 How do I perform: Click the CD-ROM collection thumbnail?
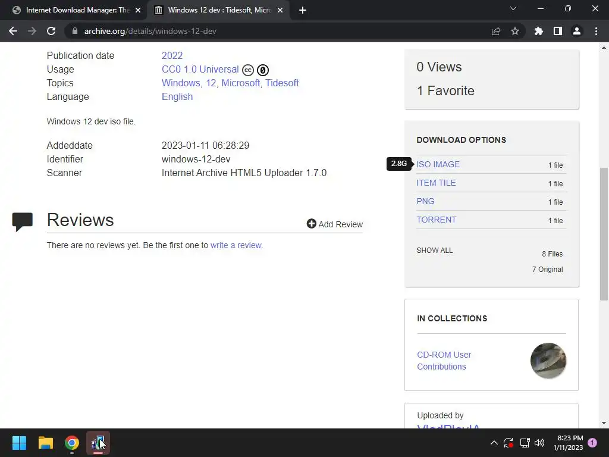pos(548,361)
